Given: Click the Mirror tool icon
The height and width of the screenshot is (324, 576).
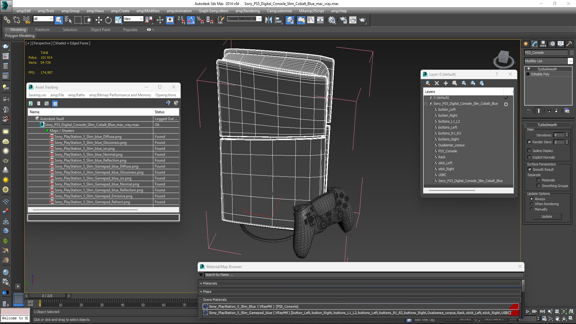Looking at the screenshot, I should (x=268, y=20).
